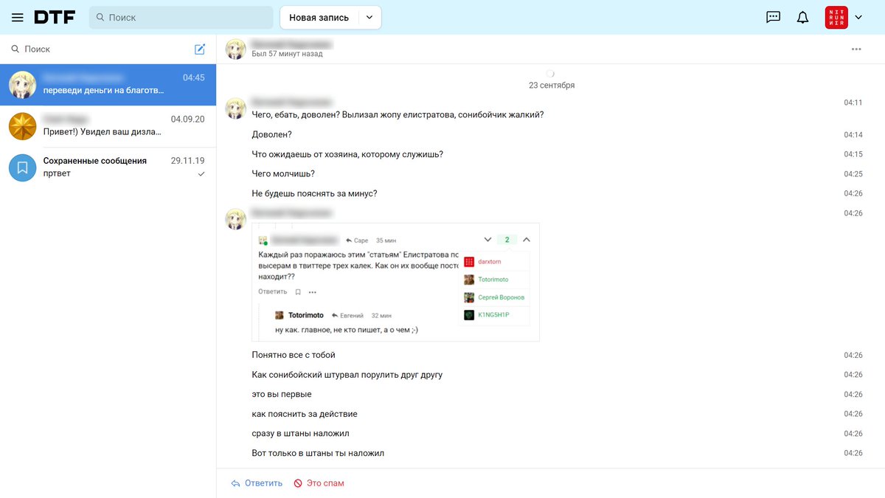Image resolution: width=885 pixels, height=498 pixels.
Task: Open the hamburger menu icon
Action: coord(18,17)
